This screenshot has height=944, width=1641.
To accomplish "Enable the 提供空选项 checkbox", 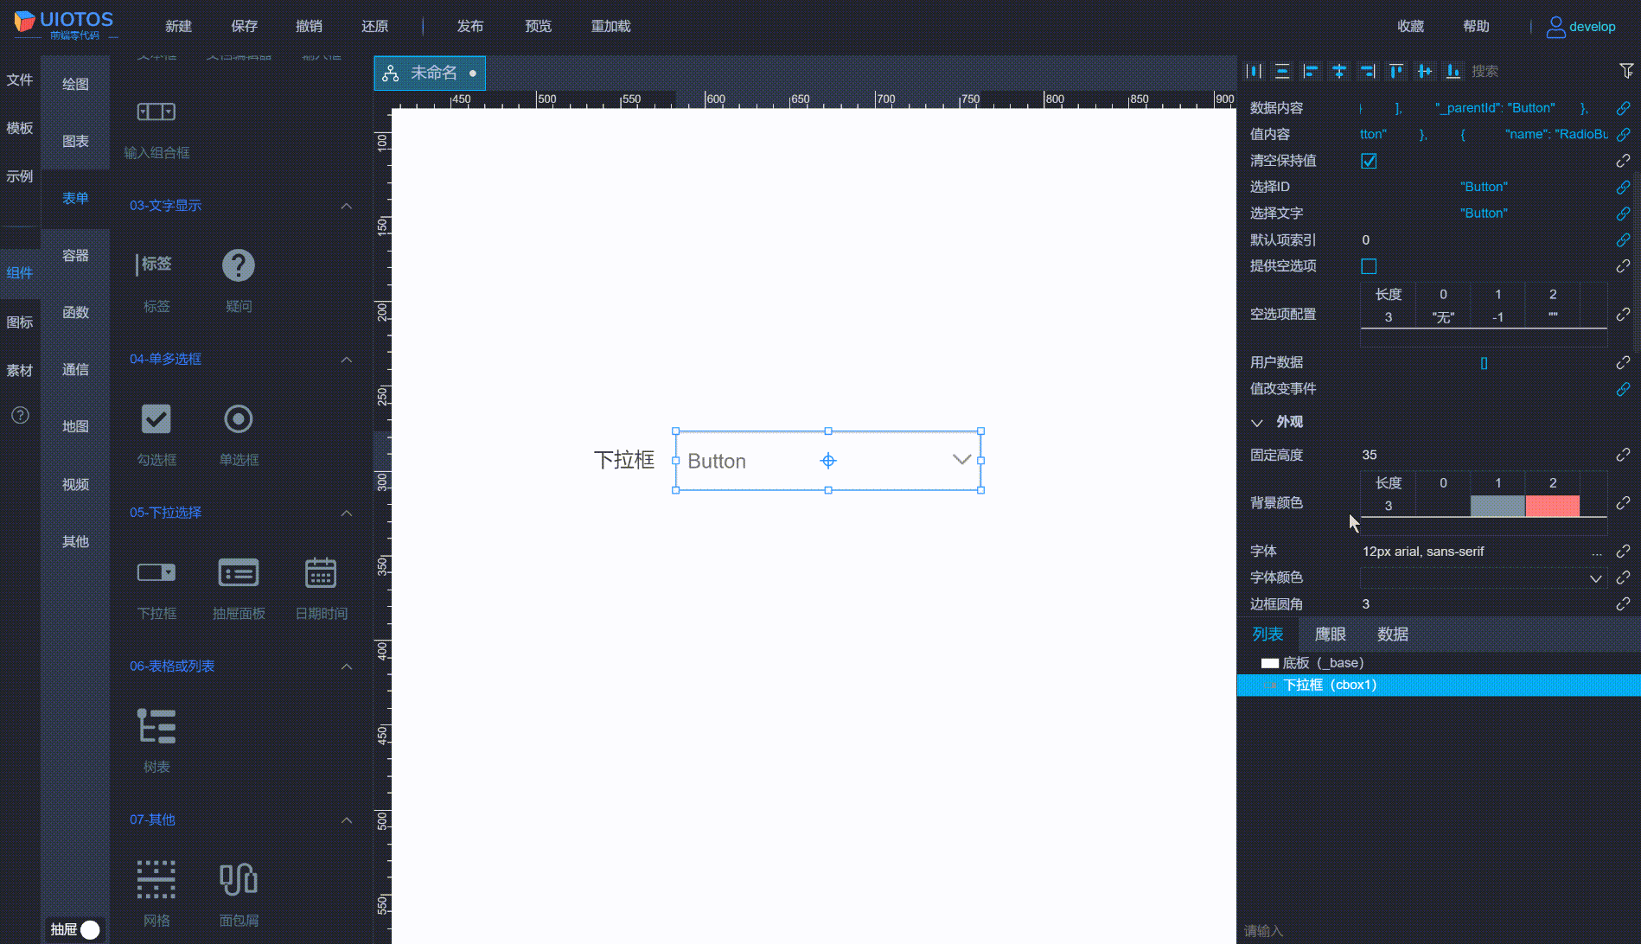I will point(1369,266).
